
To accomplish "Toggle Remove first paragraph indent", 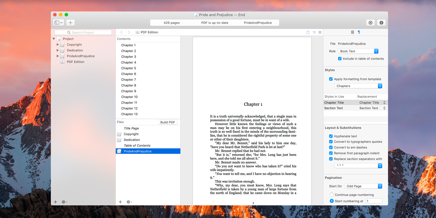I will point(331,153).
